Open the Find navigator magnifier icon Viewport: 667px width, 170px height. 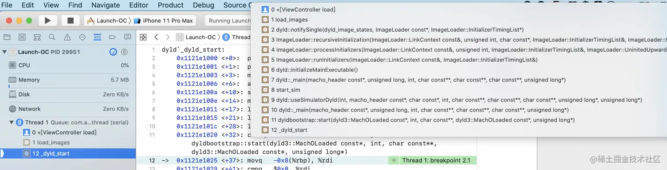coord(52,37)
